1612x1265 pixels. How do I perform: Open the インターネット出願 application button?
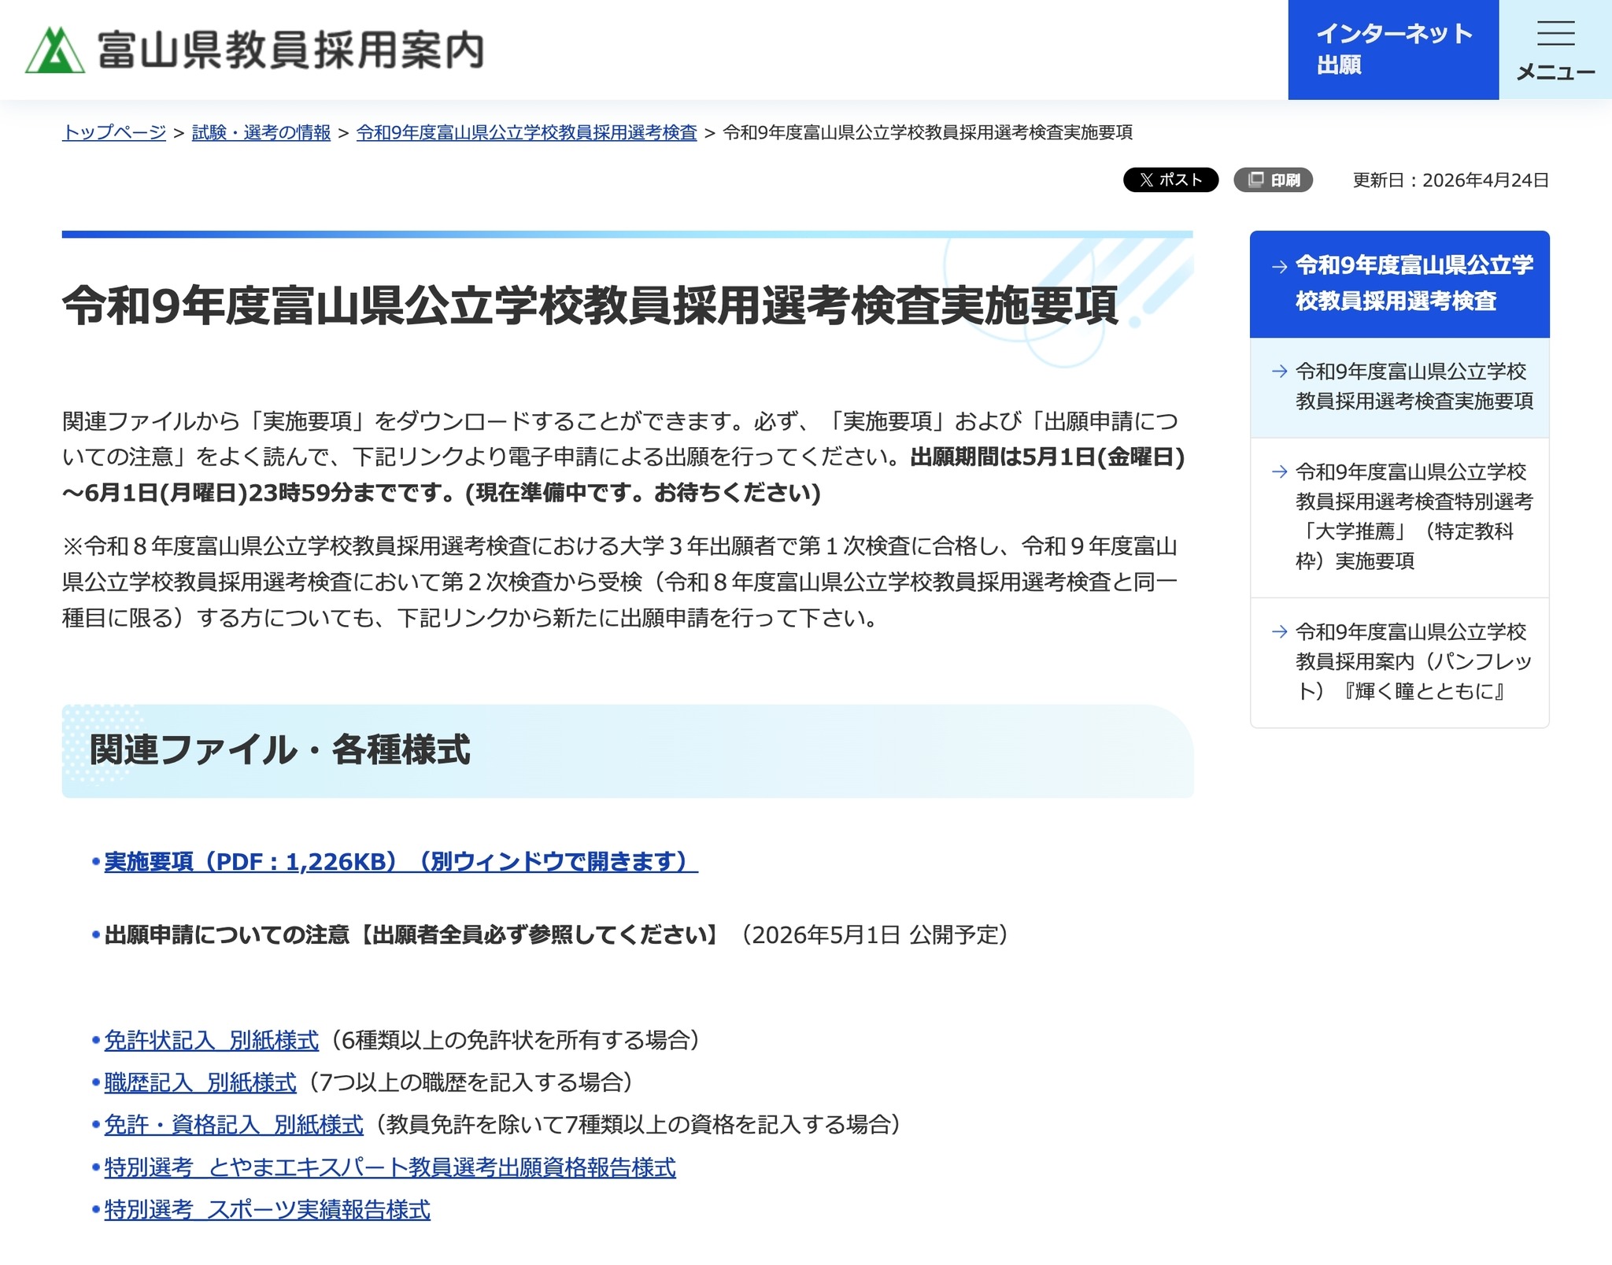coord(1393,50)
